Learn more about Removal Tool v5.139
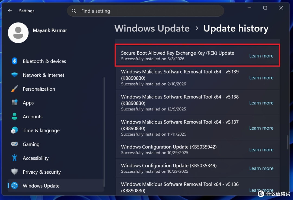This screenshot has width=293, height=200. tap(261, 78)
